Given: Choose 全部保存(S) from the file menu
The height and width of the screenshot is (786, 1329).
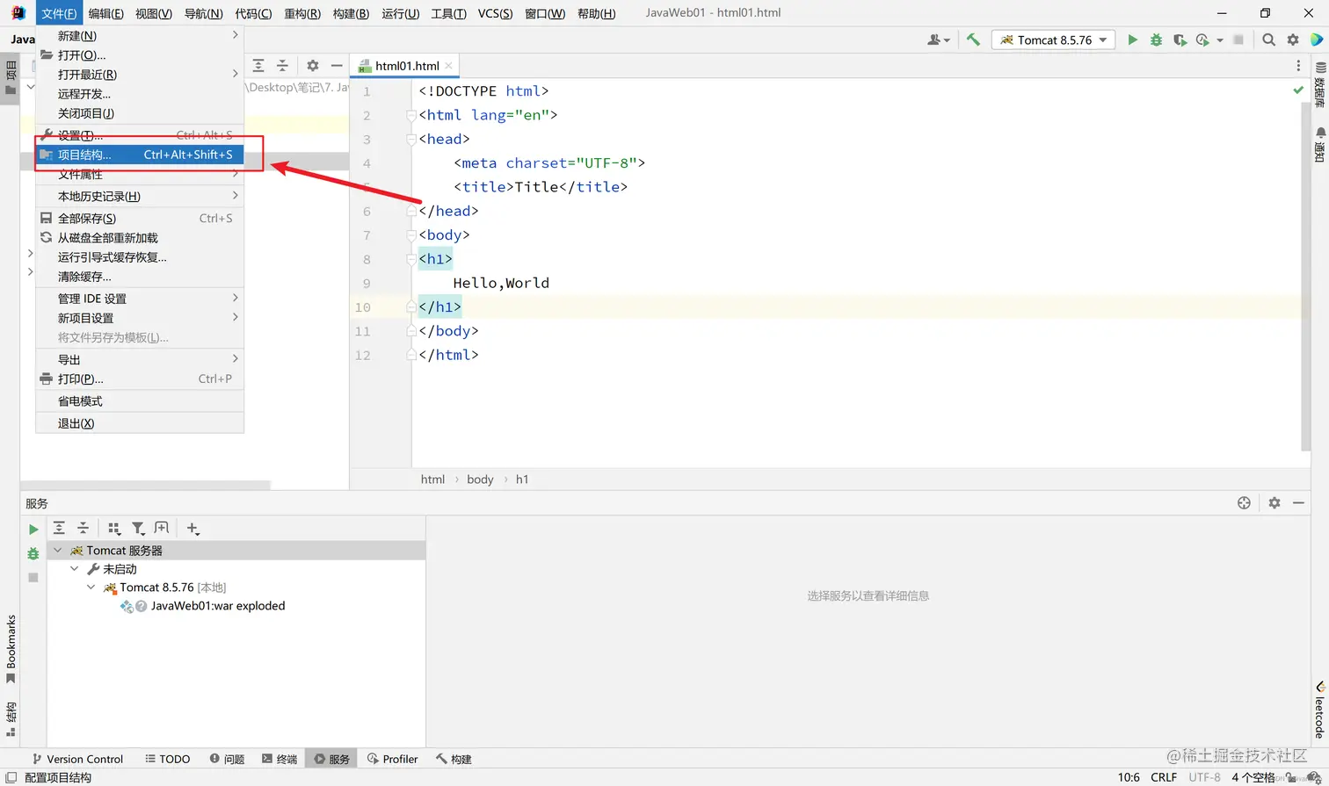Looking at the screenshot, I should [140, 219].
